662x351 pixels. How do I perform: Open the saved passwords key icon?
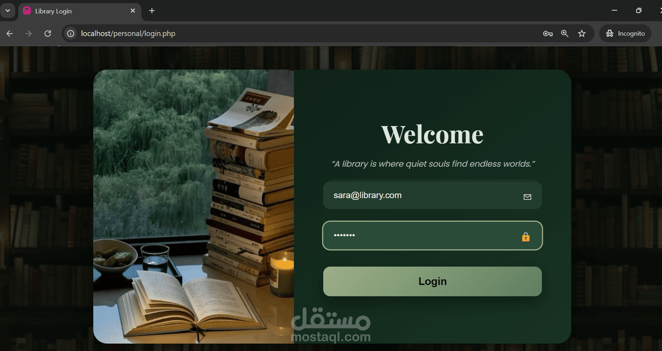[548, 34]
